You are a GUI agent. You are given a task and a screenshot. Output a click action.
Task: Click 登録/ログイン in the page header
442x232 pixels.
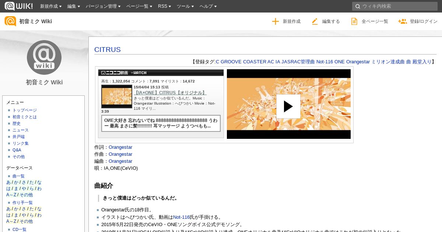point(424,21)
